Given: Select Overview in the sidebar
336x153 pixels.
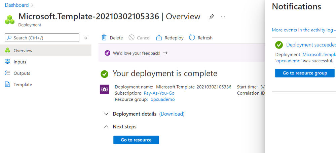Looking at the screenshot, I should [x=46, y=51].
